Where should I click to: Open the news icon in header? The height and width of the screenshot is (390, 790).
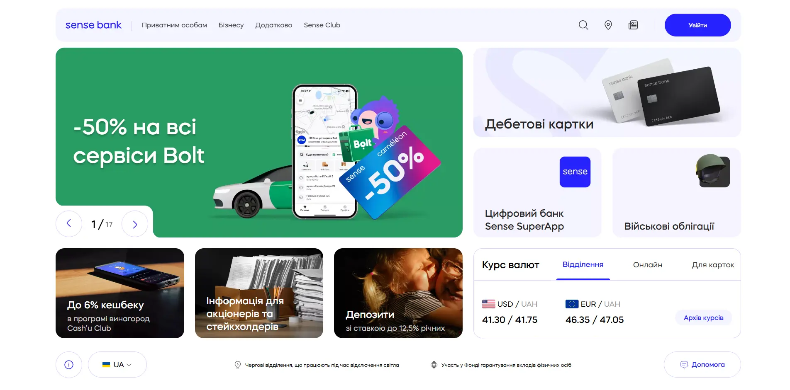coord(633,25)
